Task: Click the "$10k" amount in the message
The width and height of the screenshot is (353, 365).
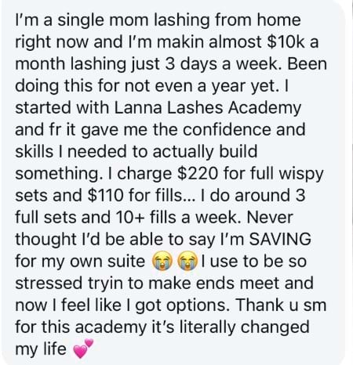Action: (286, 42)
